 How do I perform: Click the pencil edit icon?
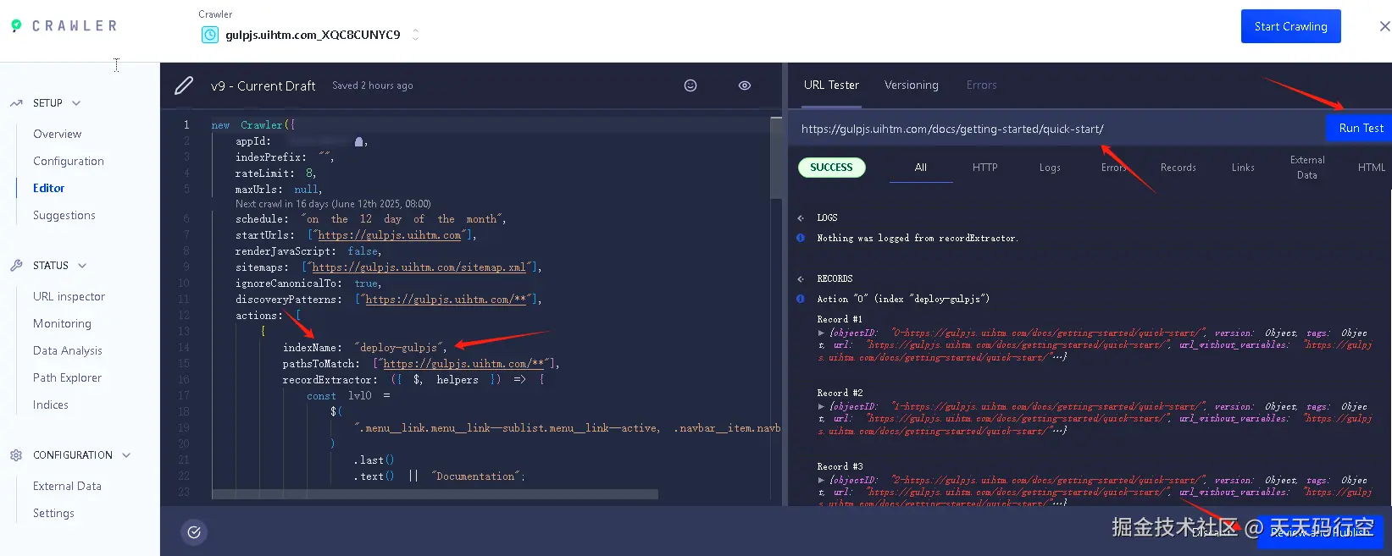click(184, 85)
